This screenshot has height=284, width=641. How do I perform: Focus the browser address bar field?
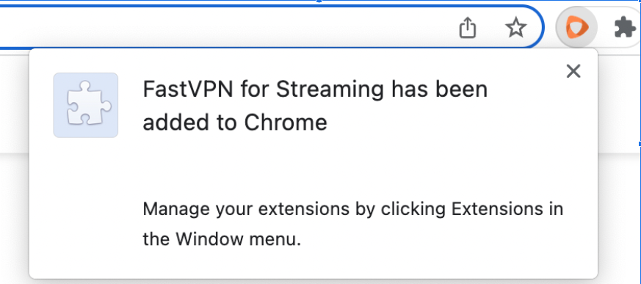click(x=229, y=27)
